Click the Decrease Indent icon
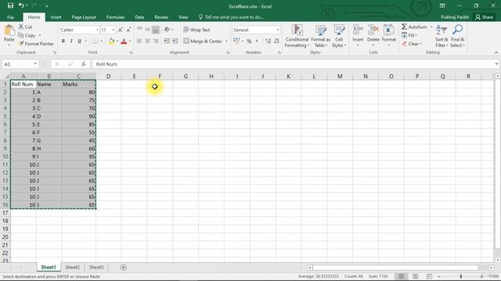The image size is (501, 281). tap(167, 41)
